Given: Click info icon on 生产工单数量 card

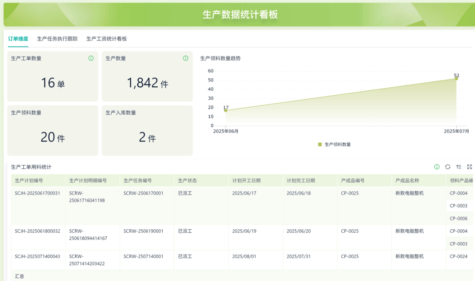Looking at the screenshot, I should click(91, 58).
